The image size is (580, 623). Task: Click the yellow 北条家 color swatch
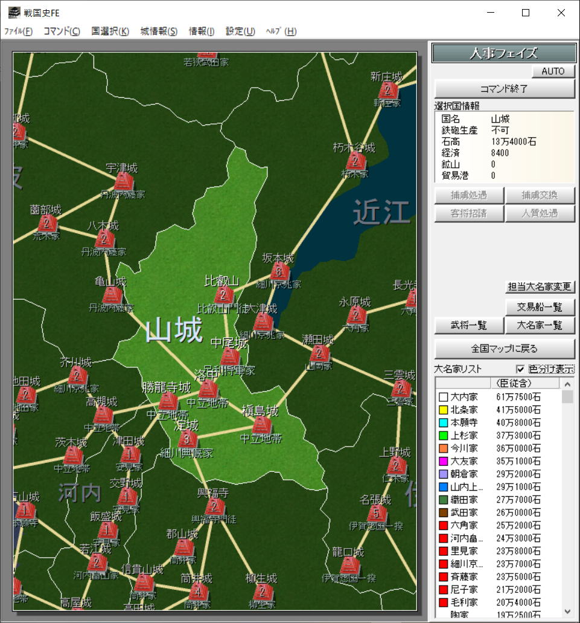tap(443, 410)
